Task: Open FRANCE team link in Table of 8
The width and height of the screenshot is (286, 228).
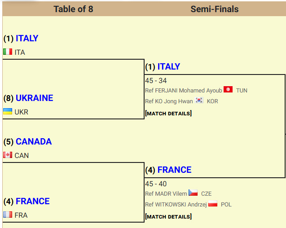Action: (33, 201)
